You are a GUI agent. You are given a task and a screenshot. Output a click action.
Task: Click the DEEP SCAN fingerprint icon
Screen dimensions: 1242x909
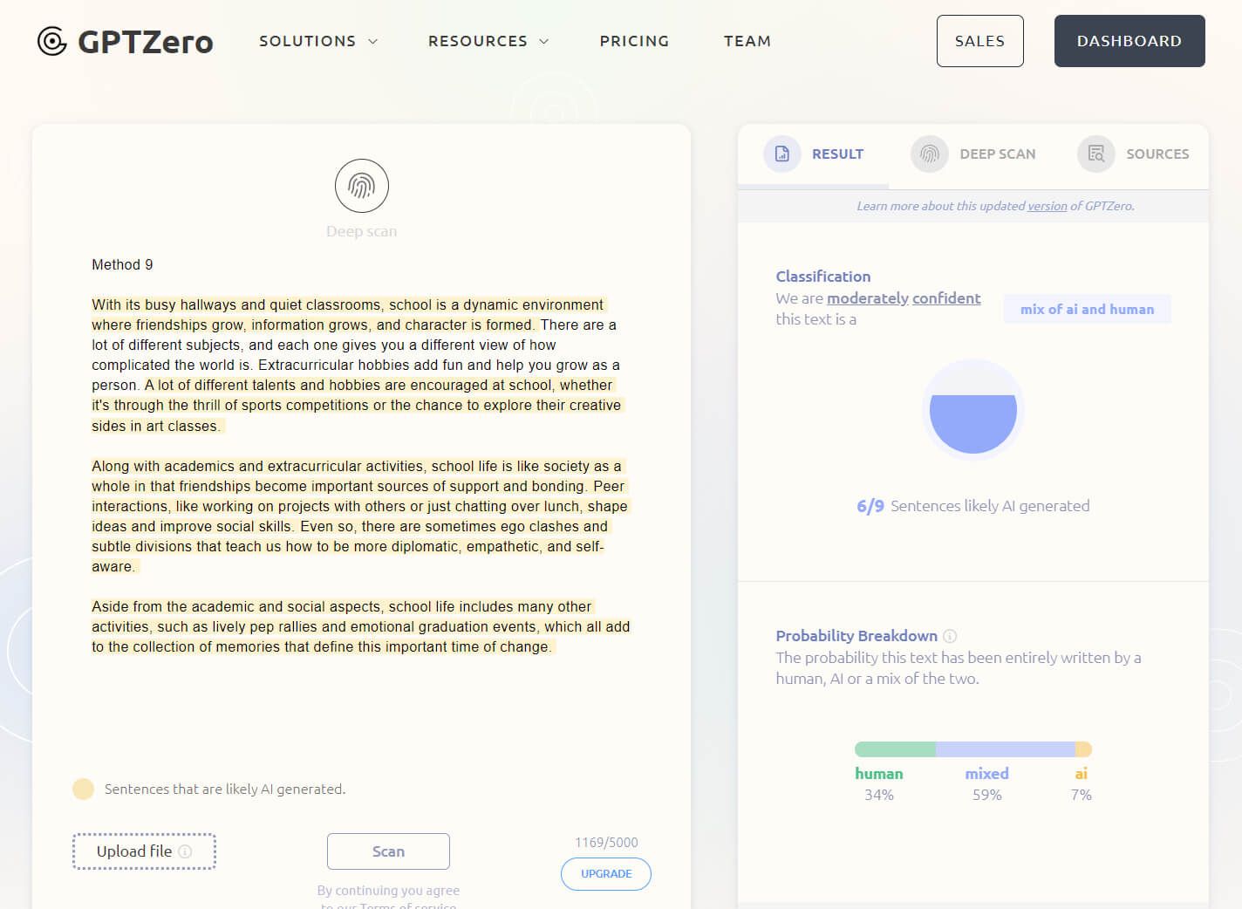click(x=929, y=154)
